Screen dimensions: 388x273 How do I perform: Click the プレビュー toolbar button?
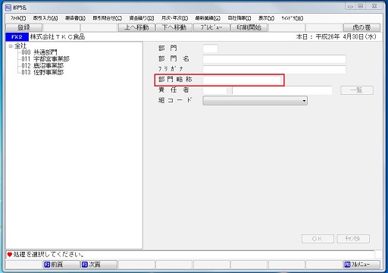211,27
